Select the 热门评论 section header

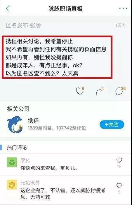[17, 148]
